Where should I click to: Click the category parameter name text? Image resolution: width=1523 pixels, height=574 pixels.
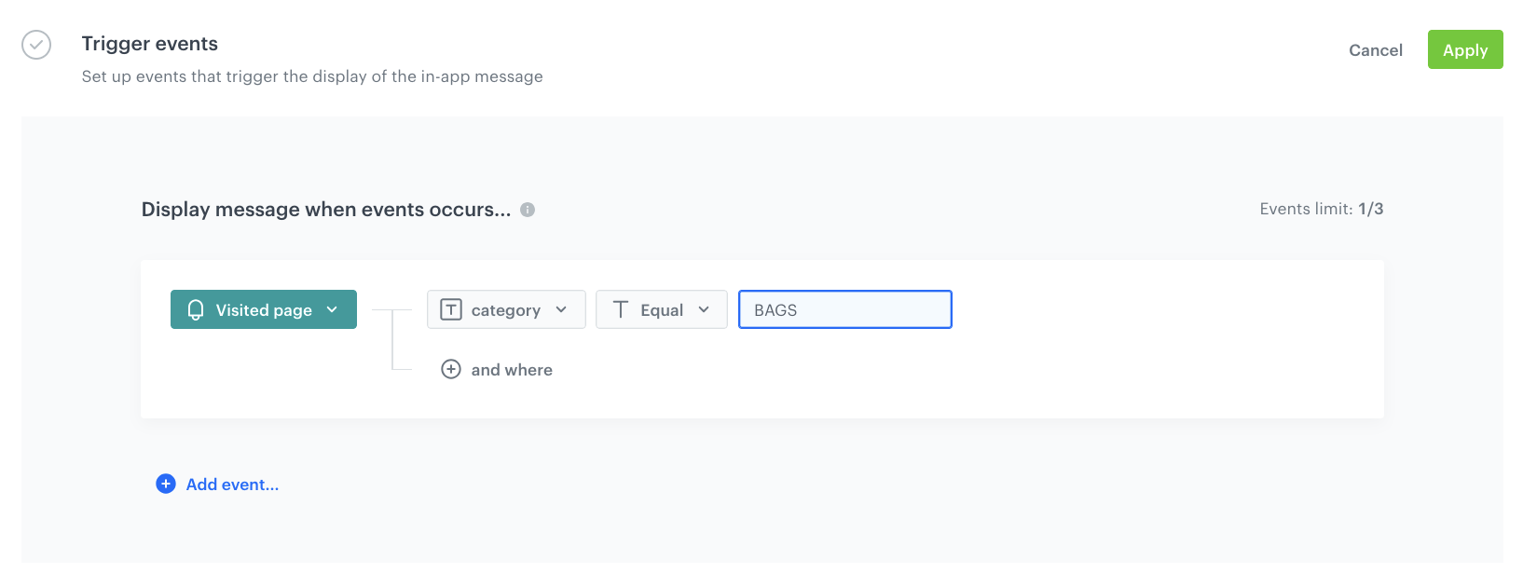pos(505,310)
